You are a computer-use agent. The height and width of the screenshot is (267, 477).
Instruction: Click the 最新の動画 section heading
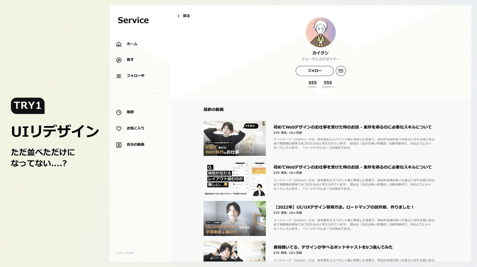pyautogui.click(x=213, y=109)
